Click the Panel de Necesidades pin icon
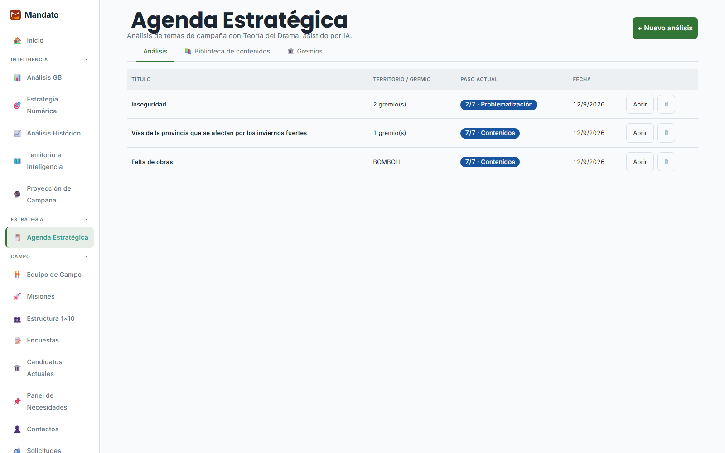This screenshot has width=725, height=453. (x=17, y=402)
